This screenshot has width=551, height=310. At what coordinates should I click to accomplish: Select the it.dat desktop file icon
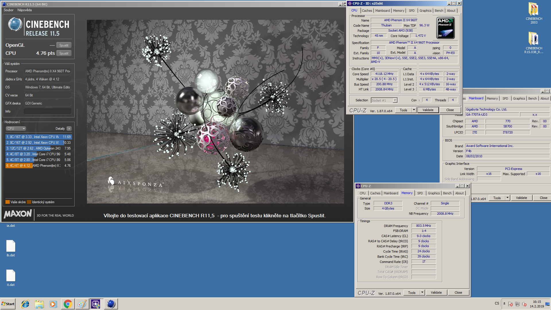[11, 276]
